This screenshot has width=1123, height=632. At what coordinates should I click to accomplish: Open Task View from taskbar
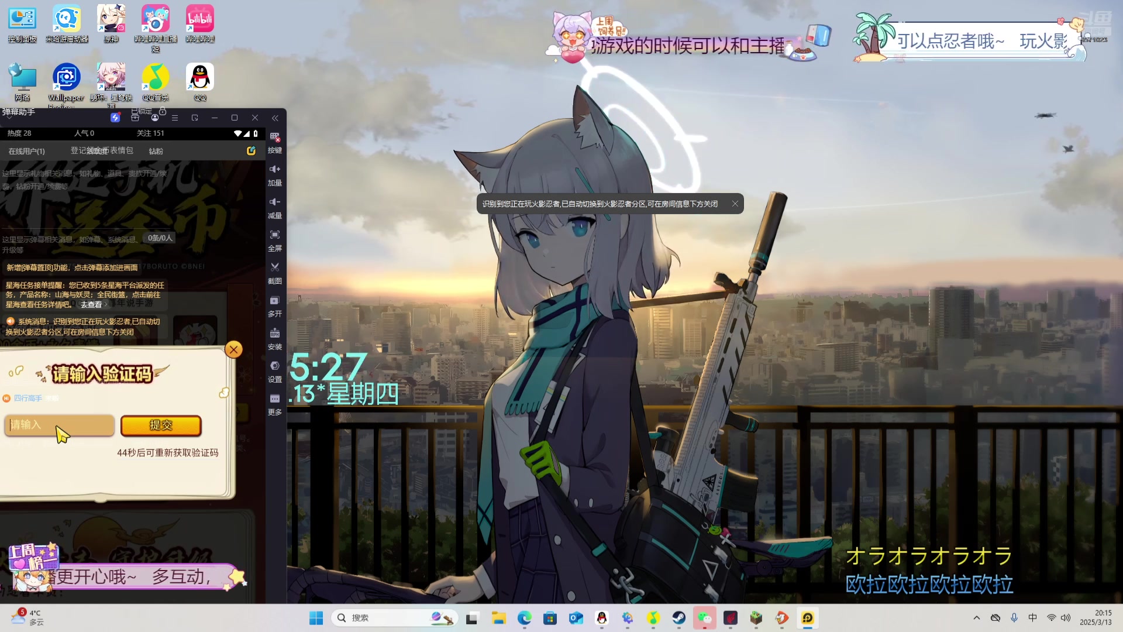(x=472, y=618)
